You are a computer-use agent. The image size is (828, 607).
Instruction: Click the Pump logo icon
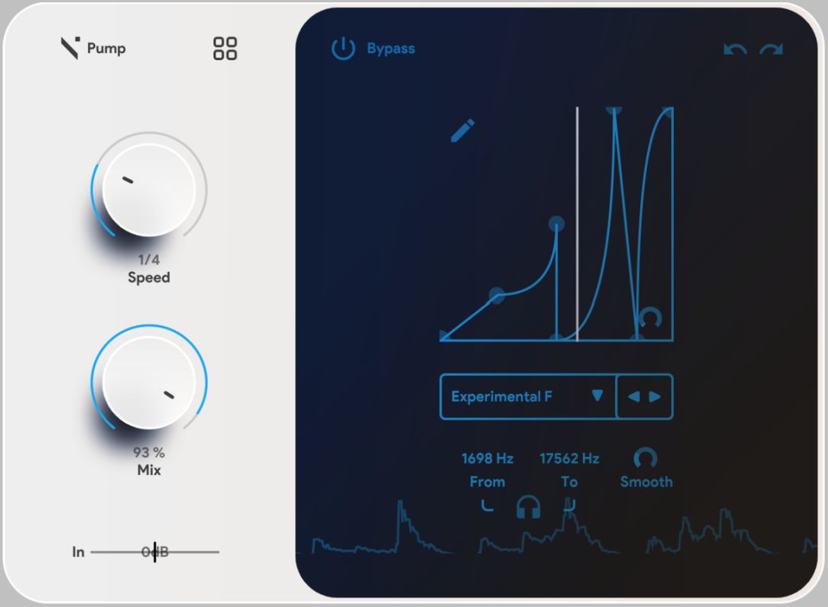(70, 49)
